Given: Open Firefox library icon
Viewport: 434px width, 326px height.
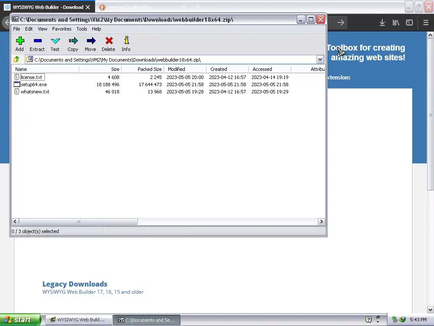Looking at the screenshot, I should point(396,23).
